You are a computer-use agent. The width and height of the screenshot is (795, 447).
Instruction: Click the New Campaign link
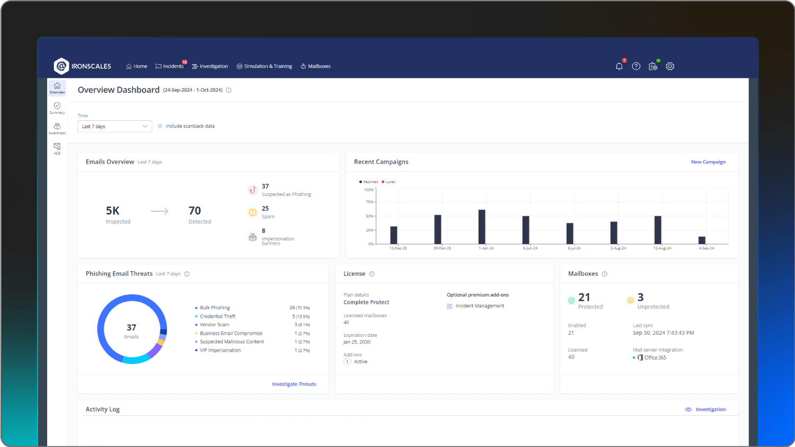click(708, 162)
